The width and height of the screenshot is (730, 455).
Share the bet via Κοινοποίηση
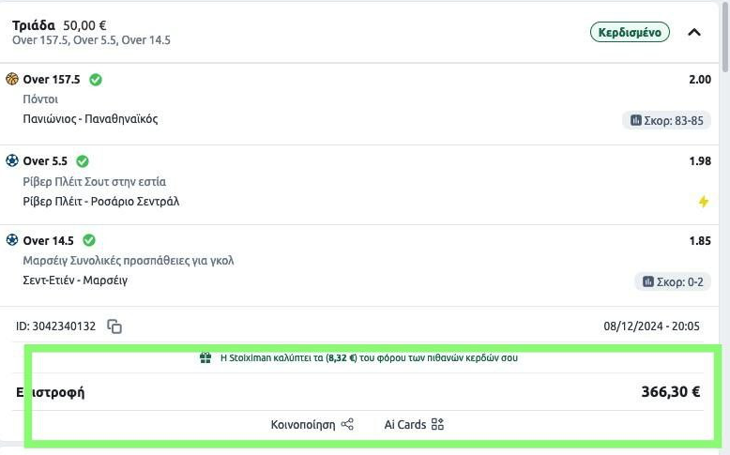(x=312, y=424)
